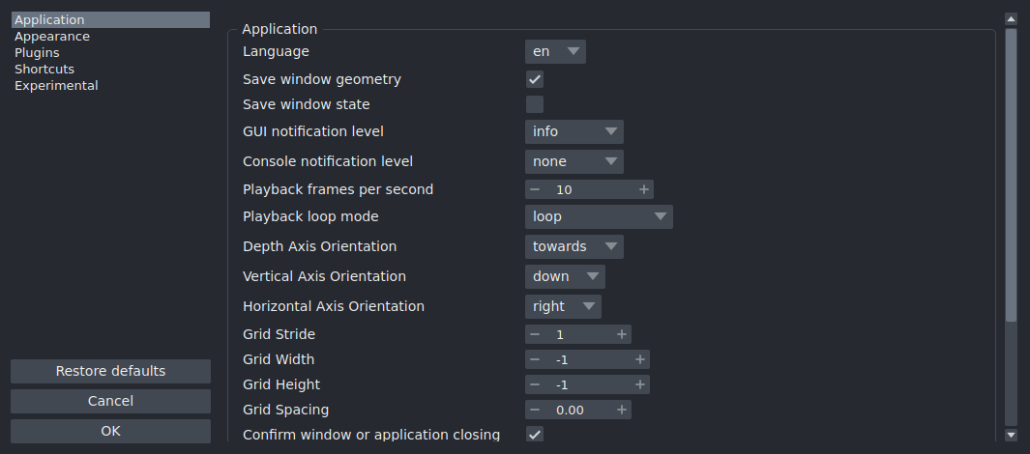The width and height of the screenshot is (1030, 454).
Task: Open the Shortcuts settings page
Action: (44, 70)
